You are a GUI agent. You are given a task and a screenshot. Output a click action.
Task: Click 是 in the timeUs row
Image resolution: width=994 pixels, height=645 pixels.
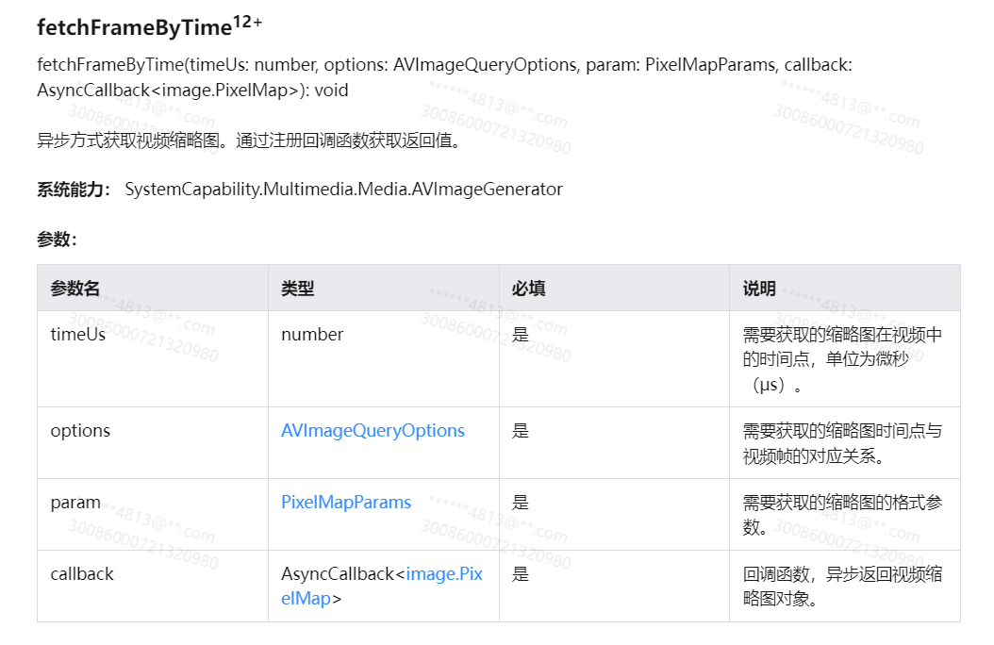click(521, 335)
